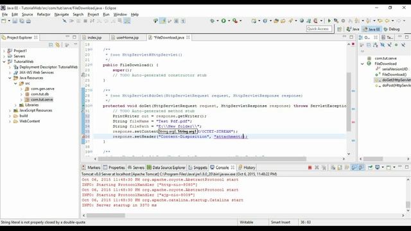Terminate the Tomcat server with the red stop icon
The width and height of the screenshot is (411, 231).
pyautogui.click(x=310, y=167)
